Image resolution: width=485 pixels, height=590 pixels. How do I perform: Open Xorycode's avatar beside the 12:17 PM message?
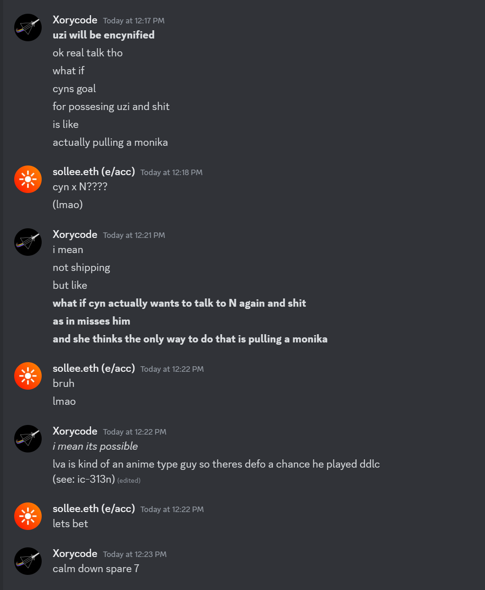click(28, 28)
